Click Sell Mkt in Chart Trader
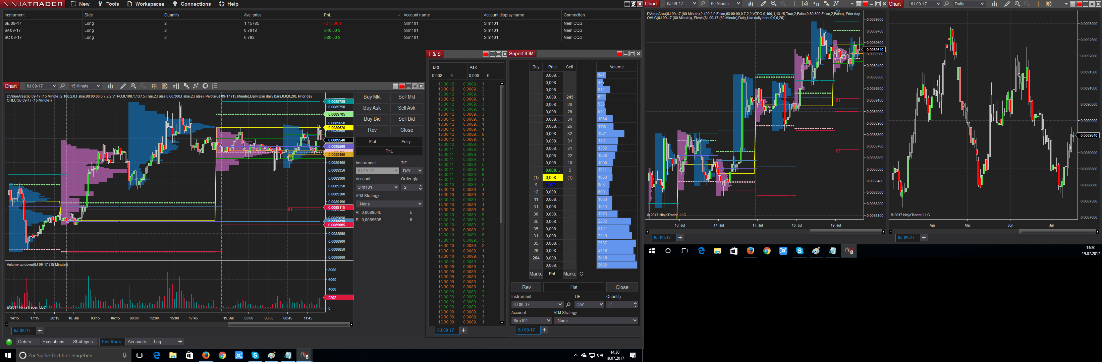 click(x=406, y=97)
